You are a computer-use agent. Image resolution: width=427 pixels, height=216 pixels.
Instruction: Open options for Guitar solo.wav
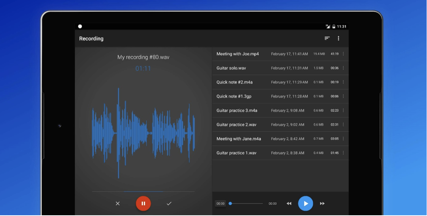click(343, 68)
